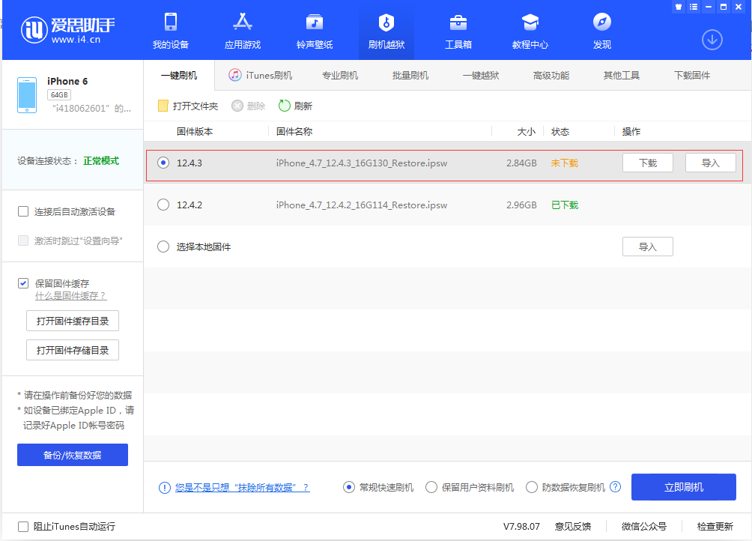Open 什么是固件缓存？ link
This screenshot has width=752, height=541.
(70, 296)
